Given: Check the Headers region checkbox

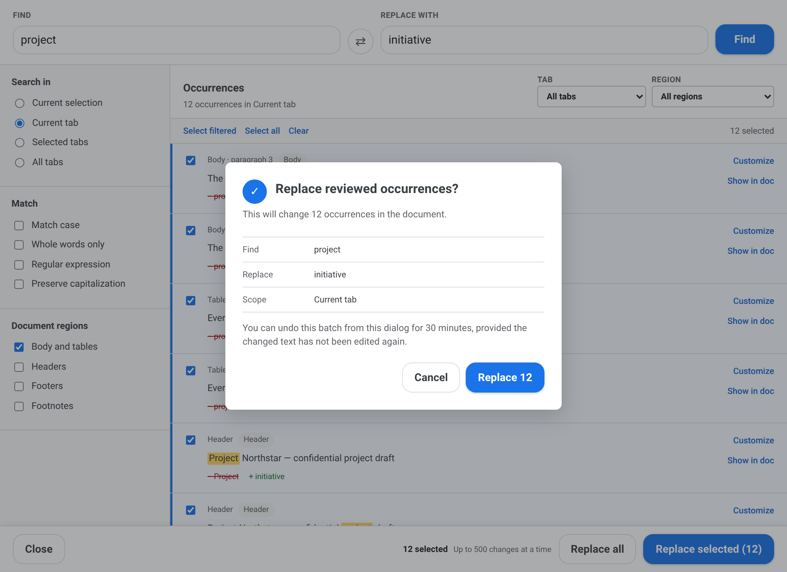Looking at the screenshot, I should [x=19, y=367].
